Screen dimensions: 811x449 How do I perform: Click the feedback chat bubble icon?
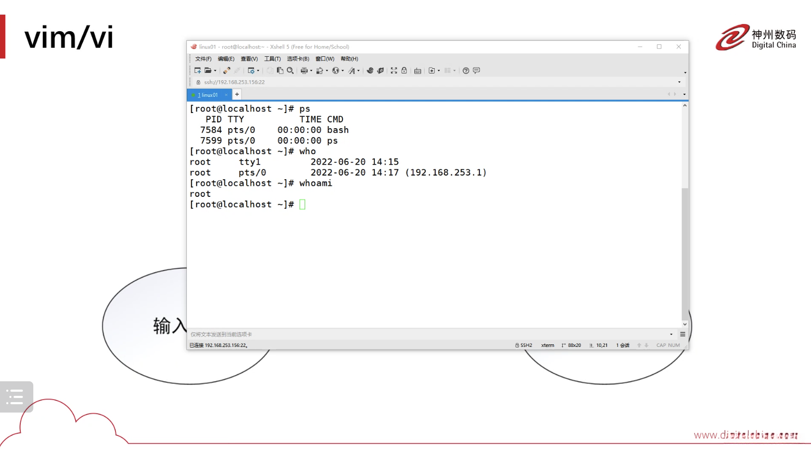[x=476, y=70]
